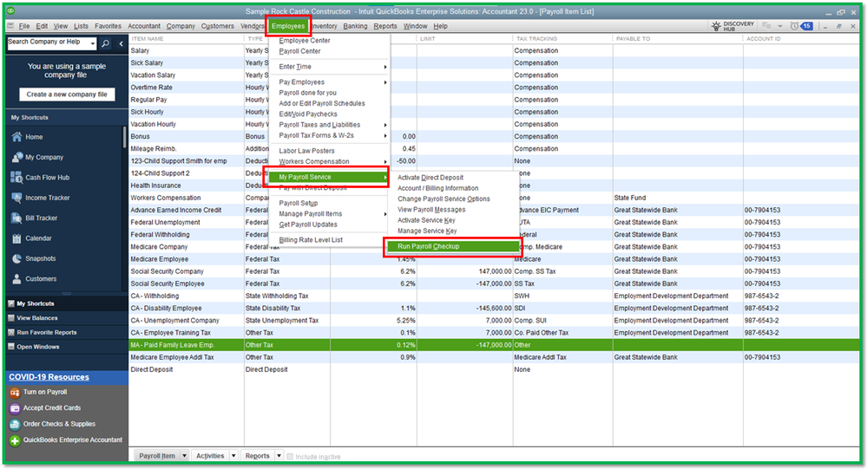Open the Income Tracker icon

(x=16, y=198)
